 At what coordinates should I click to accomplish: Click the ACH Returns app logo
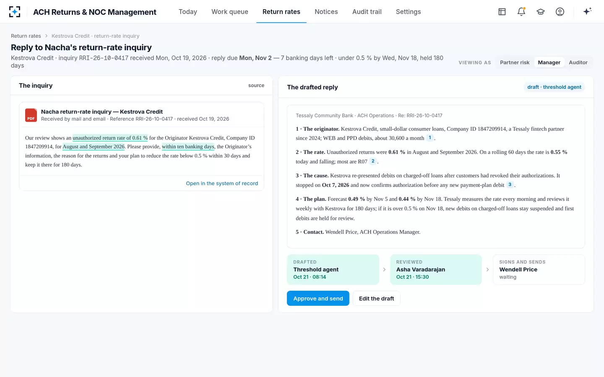click(x=15, y=12)
